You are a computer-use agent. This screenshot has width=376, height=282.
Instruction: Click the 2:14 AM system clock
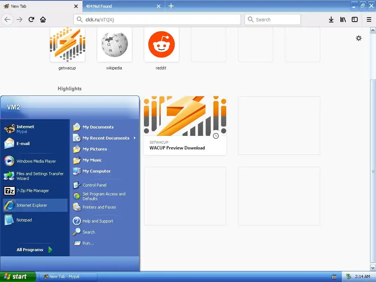(x=362, y=276)
